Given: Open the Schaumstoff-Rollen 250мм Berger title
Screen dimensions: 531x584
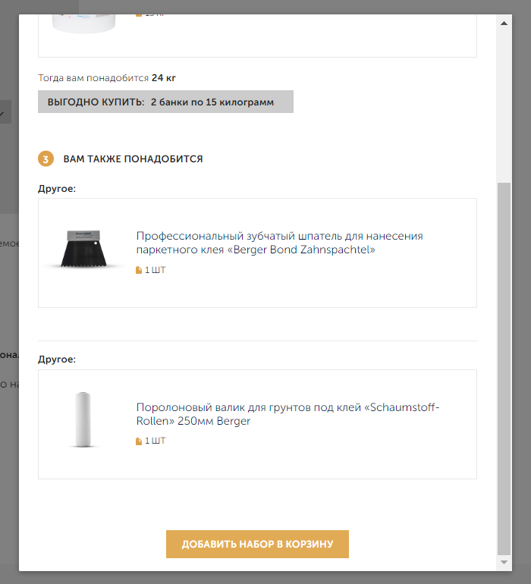Looking at the screenshot, I should 287,414.
